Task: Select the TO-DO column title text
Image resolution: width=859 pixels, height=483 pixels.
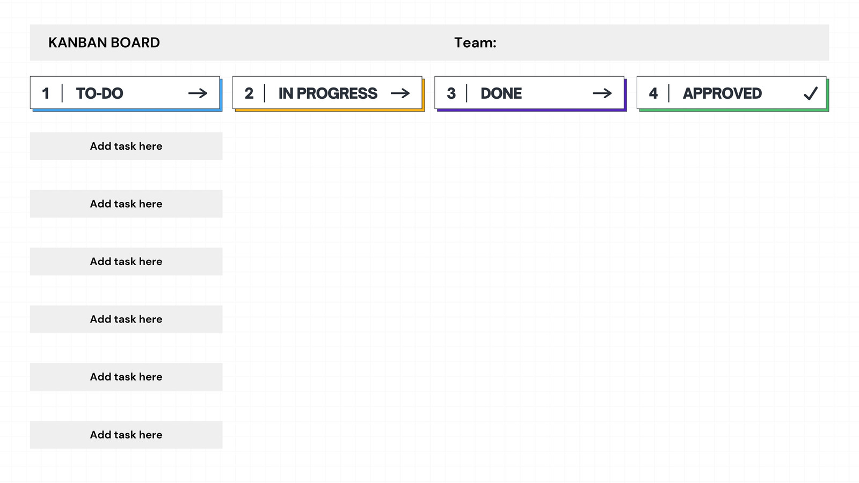Action: 99,93
